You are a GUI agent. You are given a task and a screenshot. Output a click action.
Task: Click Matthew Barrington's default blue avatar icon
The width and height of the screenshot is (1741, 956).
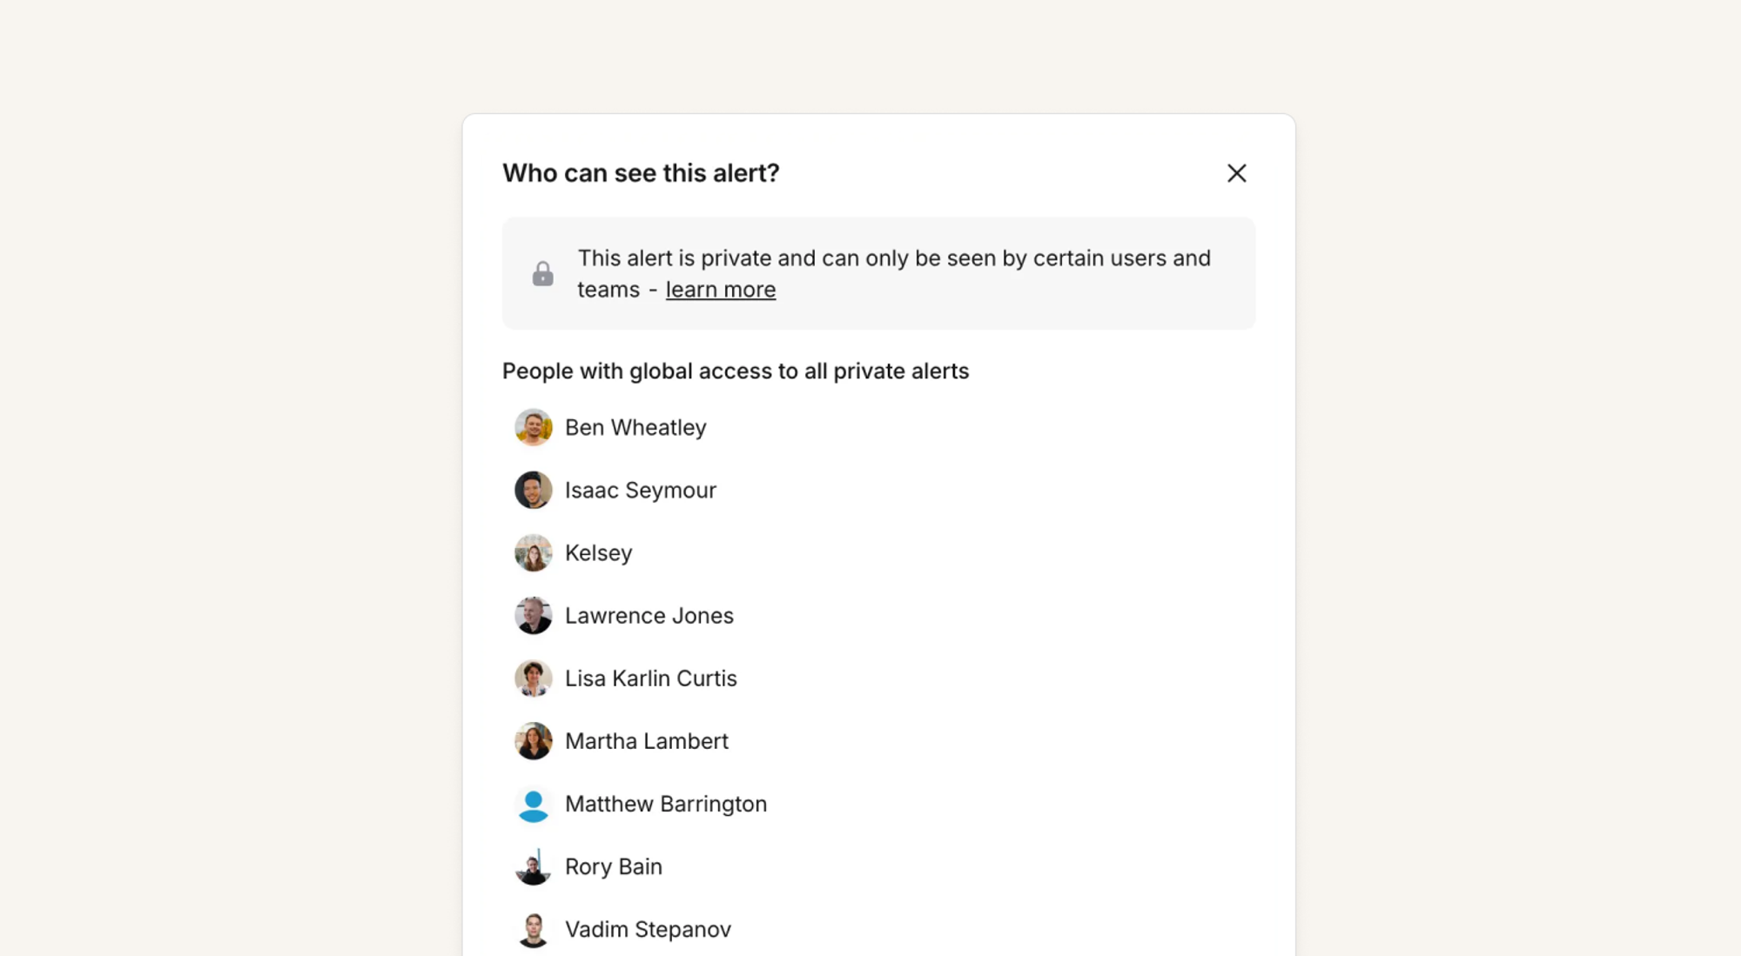[x=533, y=805]
